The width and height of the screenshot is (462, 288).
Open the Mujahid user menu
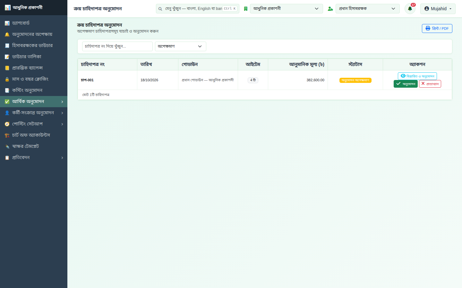click(438, 9)
